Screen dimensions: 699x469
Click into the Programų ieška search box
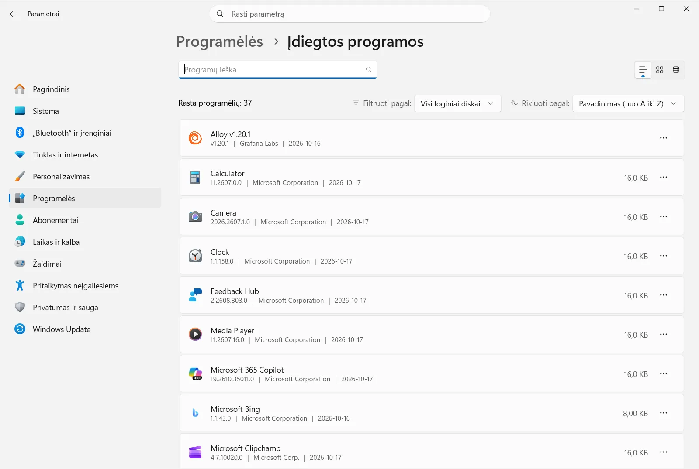pos(277,70)
